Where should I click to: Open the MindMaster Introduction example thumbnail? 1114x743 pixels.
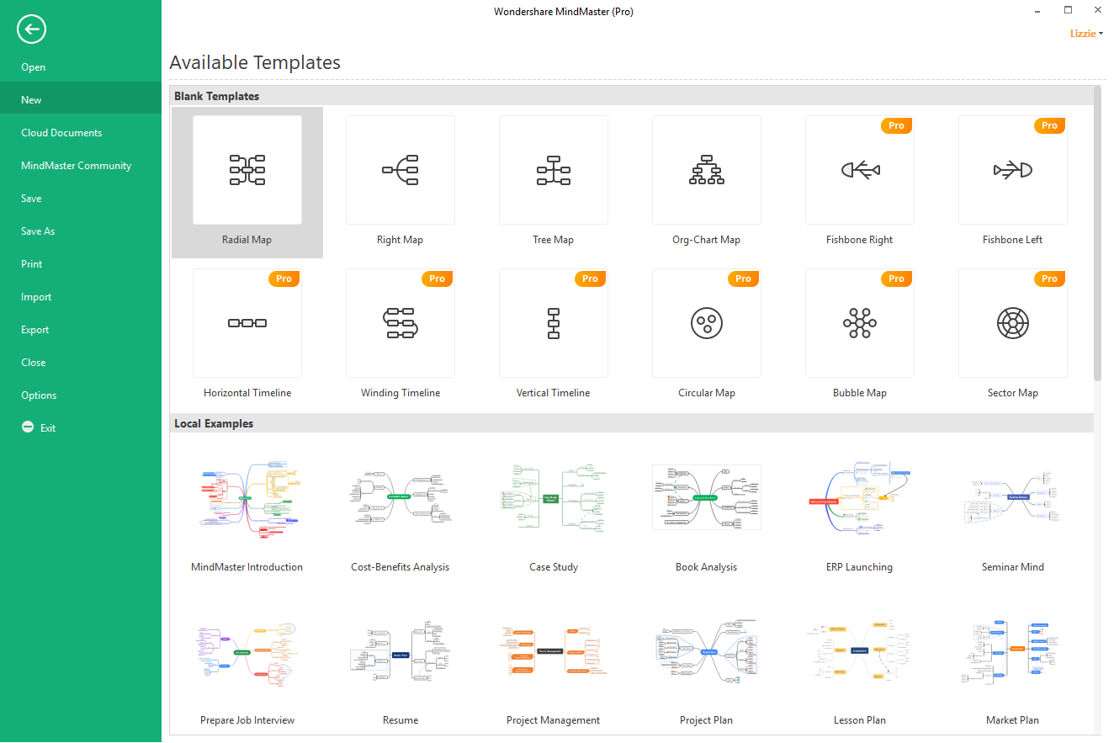coord(247,498)
